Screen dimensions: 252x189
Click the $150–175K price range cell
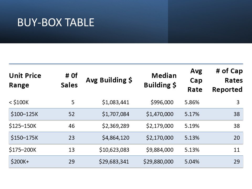tap(24, 138)
